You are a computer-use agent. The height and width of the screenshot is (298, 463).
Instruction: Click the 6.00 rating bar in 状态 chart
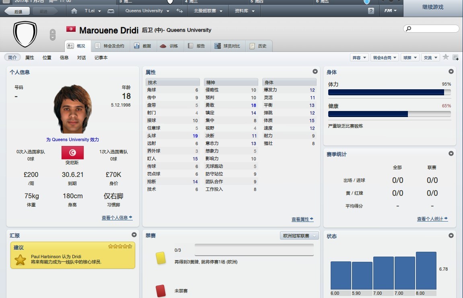click(341, 275)
